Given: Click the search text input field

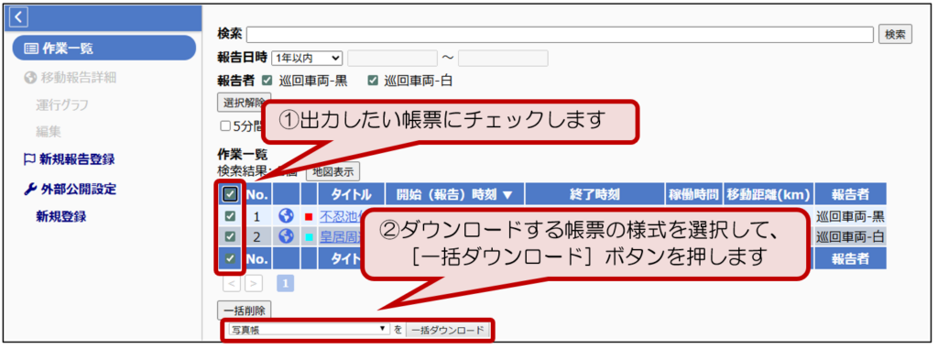Looking at the screenshot, I should coord(560,35).
